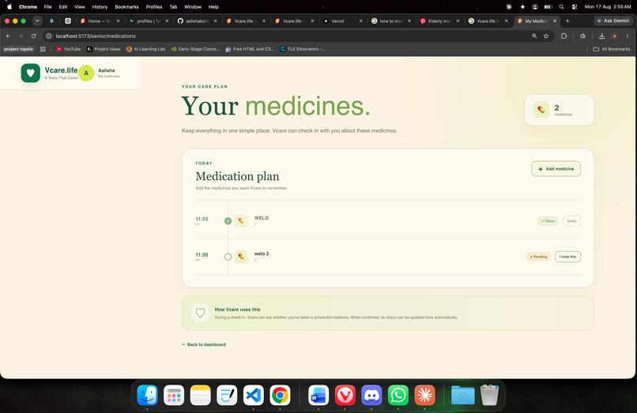Screen dimensions: 637x413
Task: Open the project ropelo bookmark
Action: [x=19, y=49]
